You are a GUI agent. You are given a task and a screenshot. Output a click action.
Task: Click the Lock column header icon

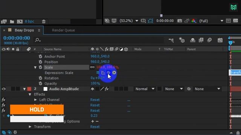(18, 49)
